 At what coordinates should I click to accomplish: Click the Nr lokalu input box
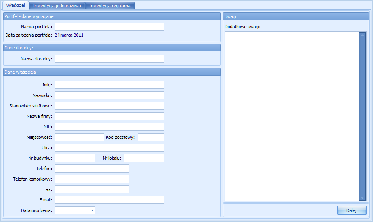(144, 158)
